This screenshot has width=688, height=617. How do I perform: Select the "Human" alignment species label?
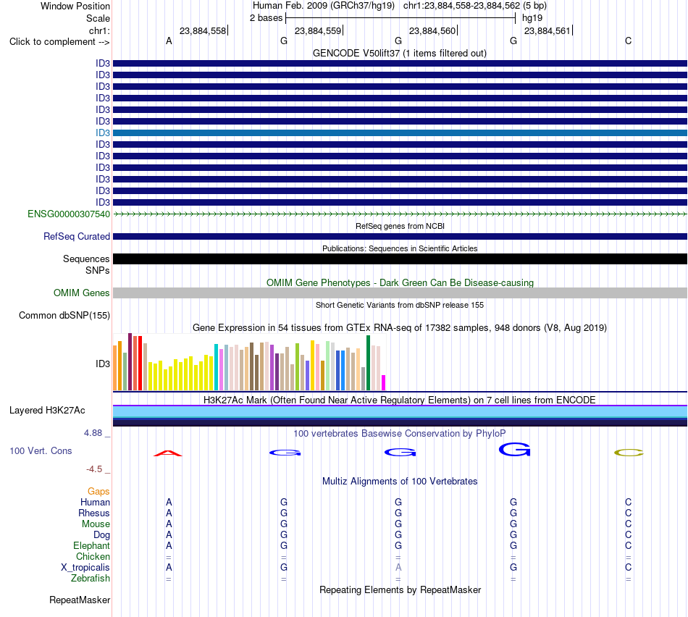tap(95, 503)
